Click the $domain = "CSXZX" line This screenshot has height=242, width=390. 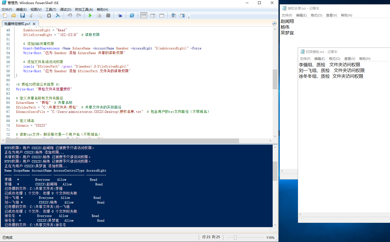(x=31, y=125)
